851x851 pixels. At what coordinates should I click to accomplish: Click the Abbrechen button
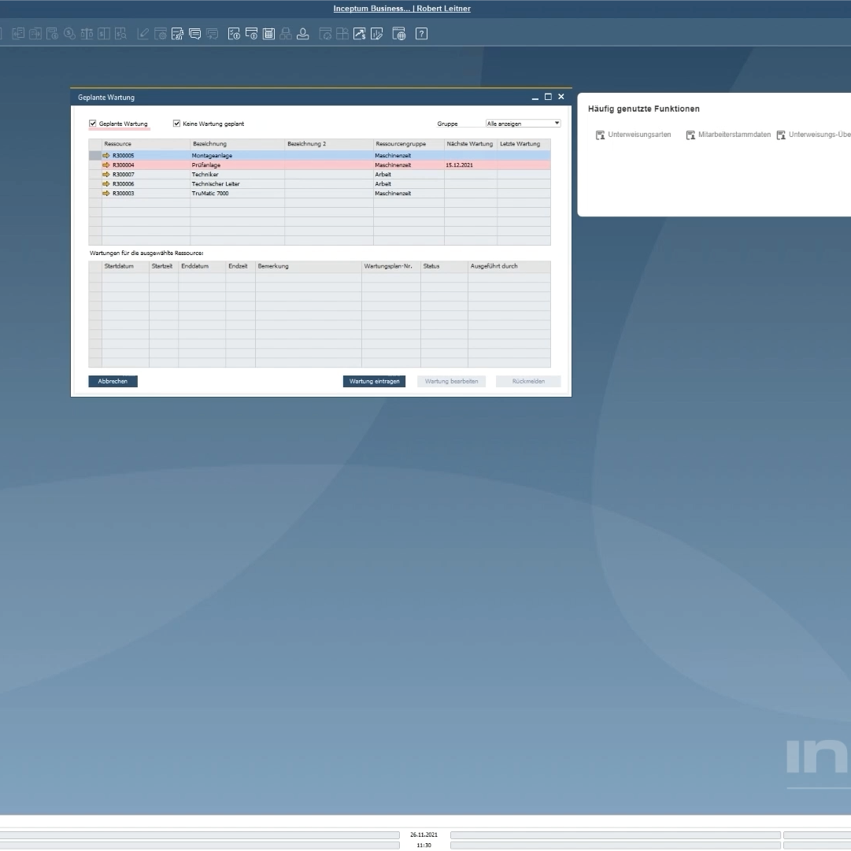[113, 382]
